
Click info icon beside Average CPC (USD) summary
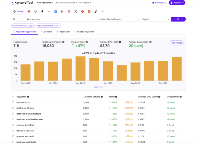pyautogui.click(x=120, y=42)
